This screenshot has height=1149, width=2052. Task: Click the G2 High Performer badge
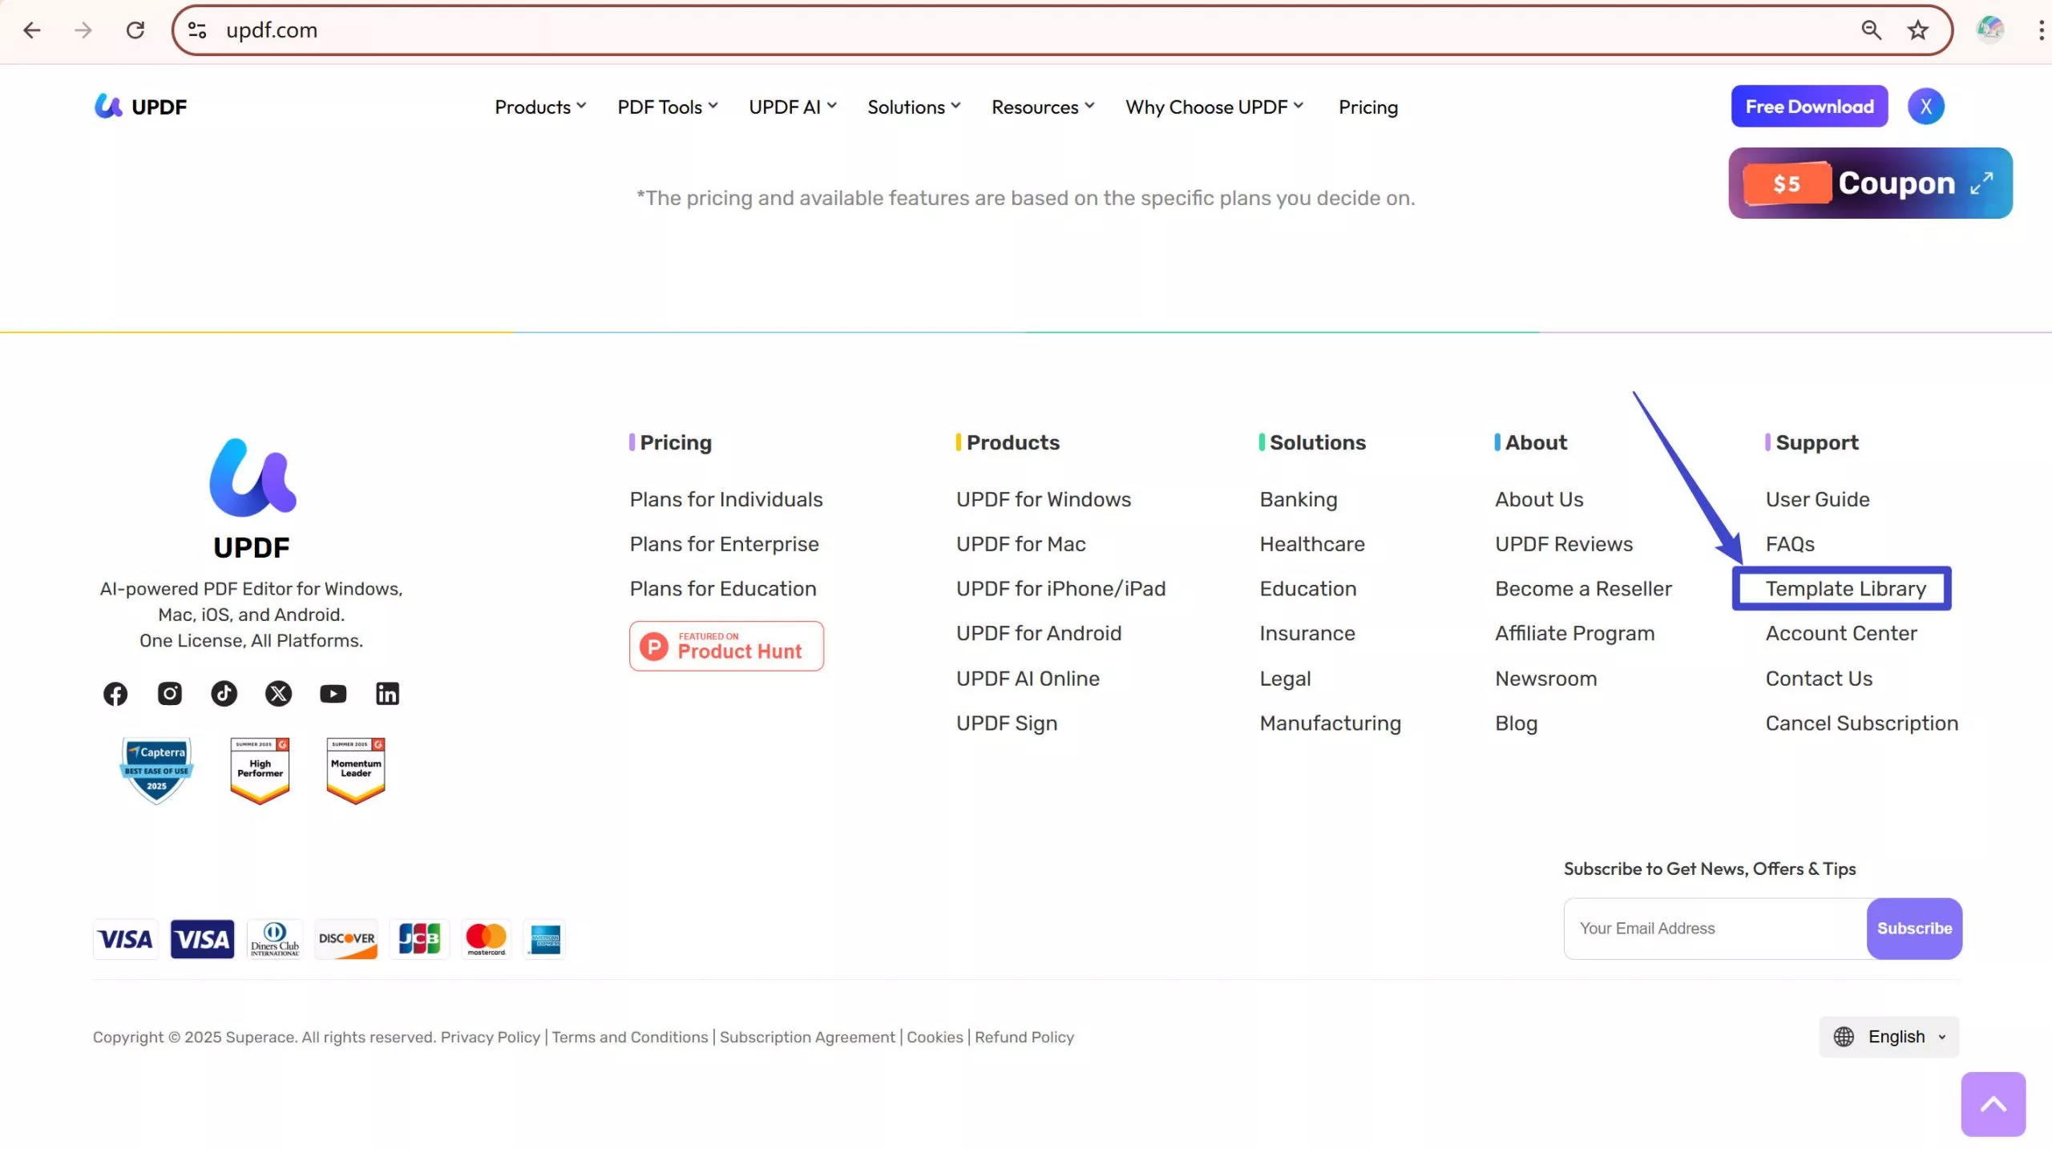[x=260, y=770]
